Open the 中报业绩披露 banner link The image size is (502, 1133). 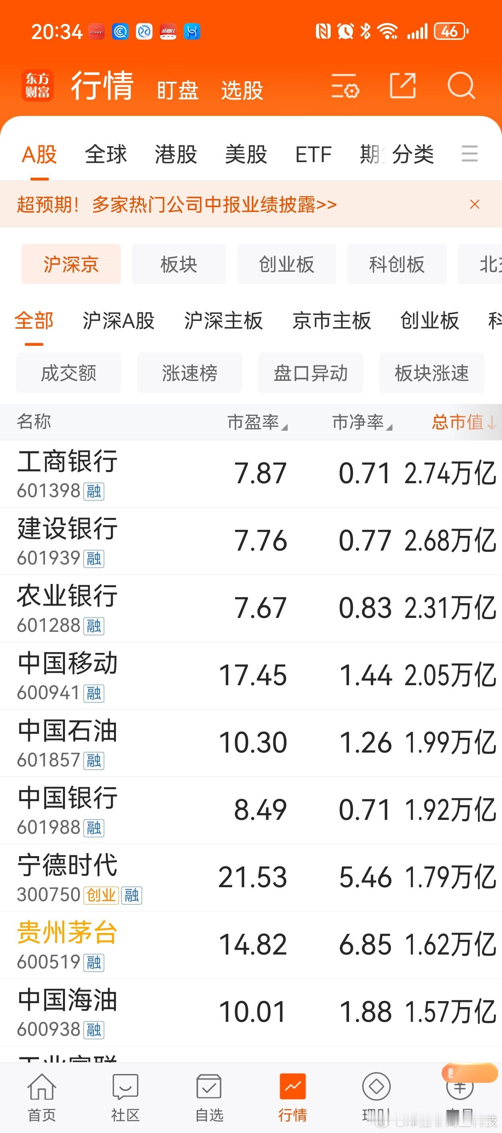pyautogui.click(x=177, y=204)
